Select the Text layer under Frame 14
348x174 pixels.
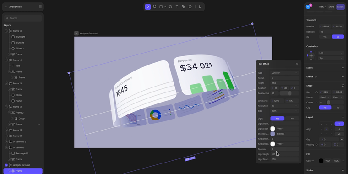pyautogui.click(x=18, y=66)
